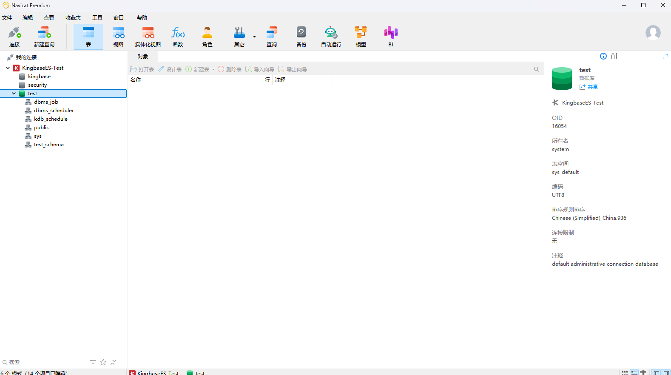The image size is (671, 375).
Task: Open the 模型 (Model) toolbar icon
Action: tap(361, 37)
